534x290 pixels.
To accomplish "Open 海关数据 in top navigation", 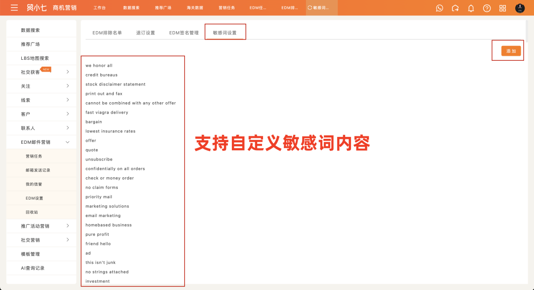I will tap(195, 7).
